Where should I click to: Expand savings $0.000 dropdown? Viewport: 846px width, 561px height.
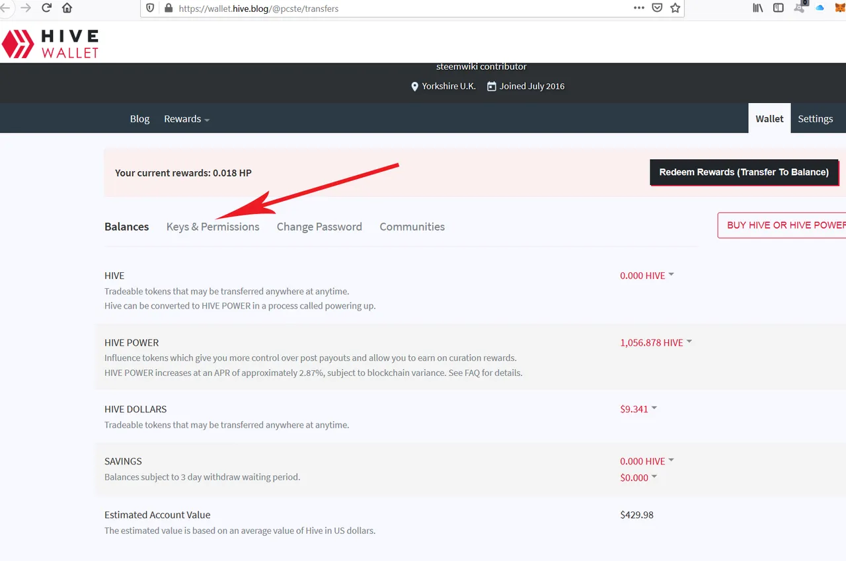pyautogui.click(x=638, y=478)
